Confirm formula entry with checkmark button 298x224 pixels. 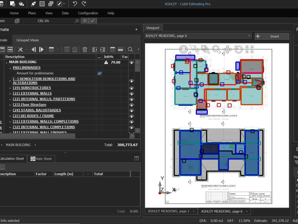[93, 21]
